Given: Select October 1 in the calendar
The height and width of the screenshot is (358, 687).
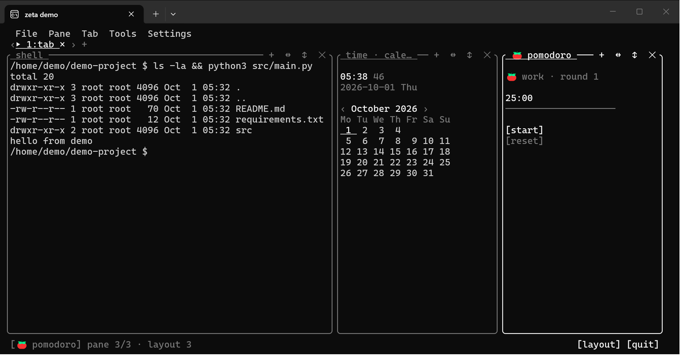Looking at the screenshot, I should click(348, 130).
